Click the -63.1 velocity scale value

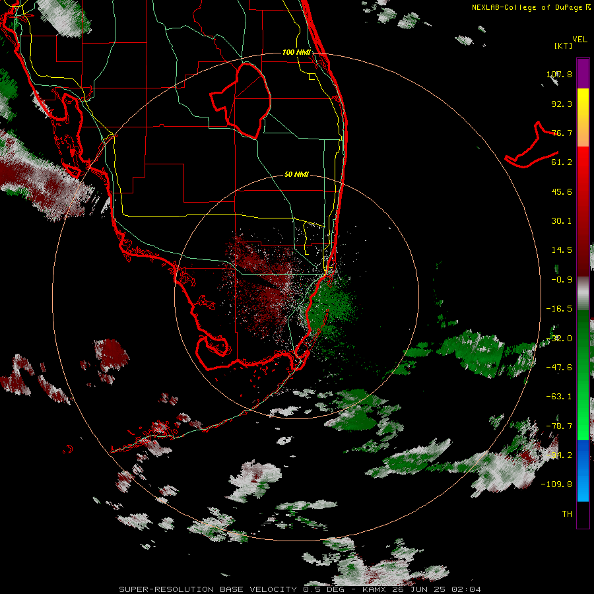559,397
